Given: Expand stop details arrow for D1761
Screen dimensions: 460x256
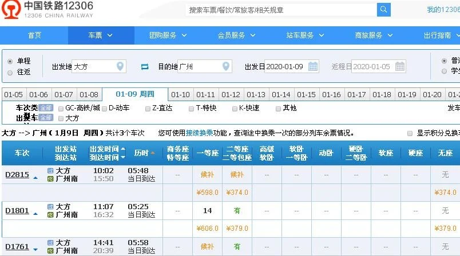Looking at the screenshot, I should point(35,250).
